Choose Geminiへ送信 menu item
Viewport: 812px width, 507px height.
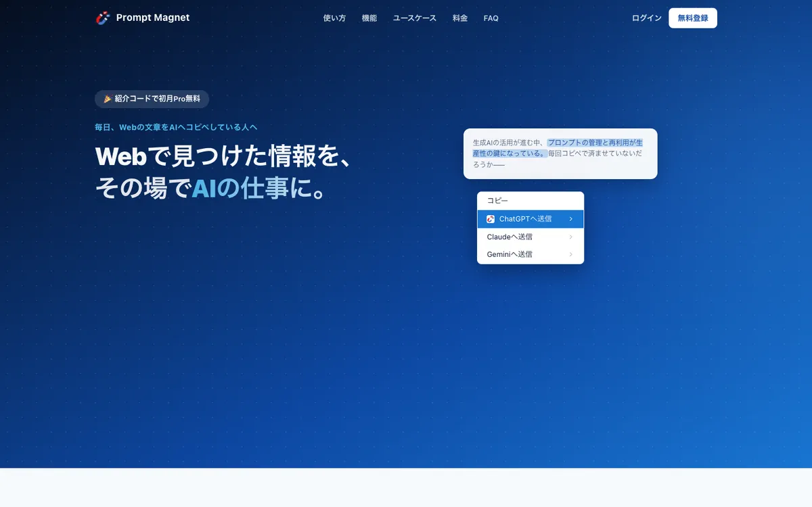pyautogui.click(x=531, y=254)
